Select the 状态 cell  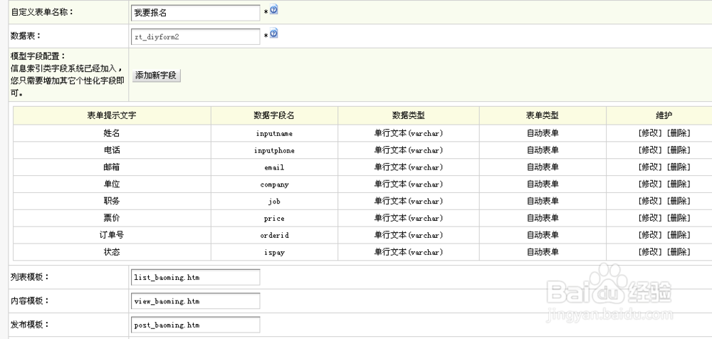click(x=112, y=251)
